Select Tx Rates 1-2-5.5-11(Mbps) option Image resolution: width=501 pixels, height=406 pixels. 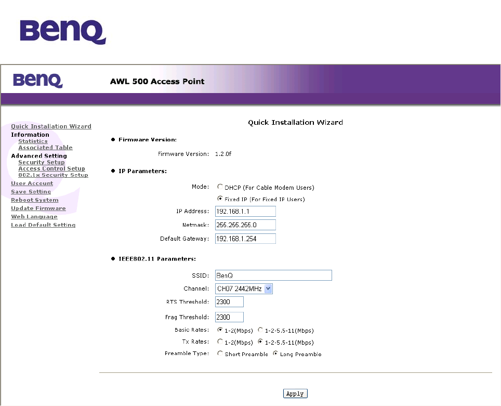(x=260, y=342)
